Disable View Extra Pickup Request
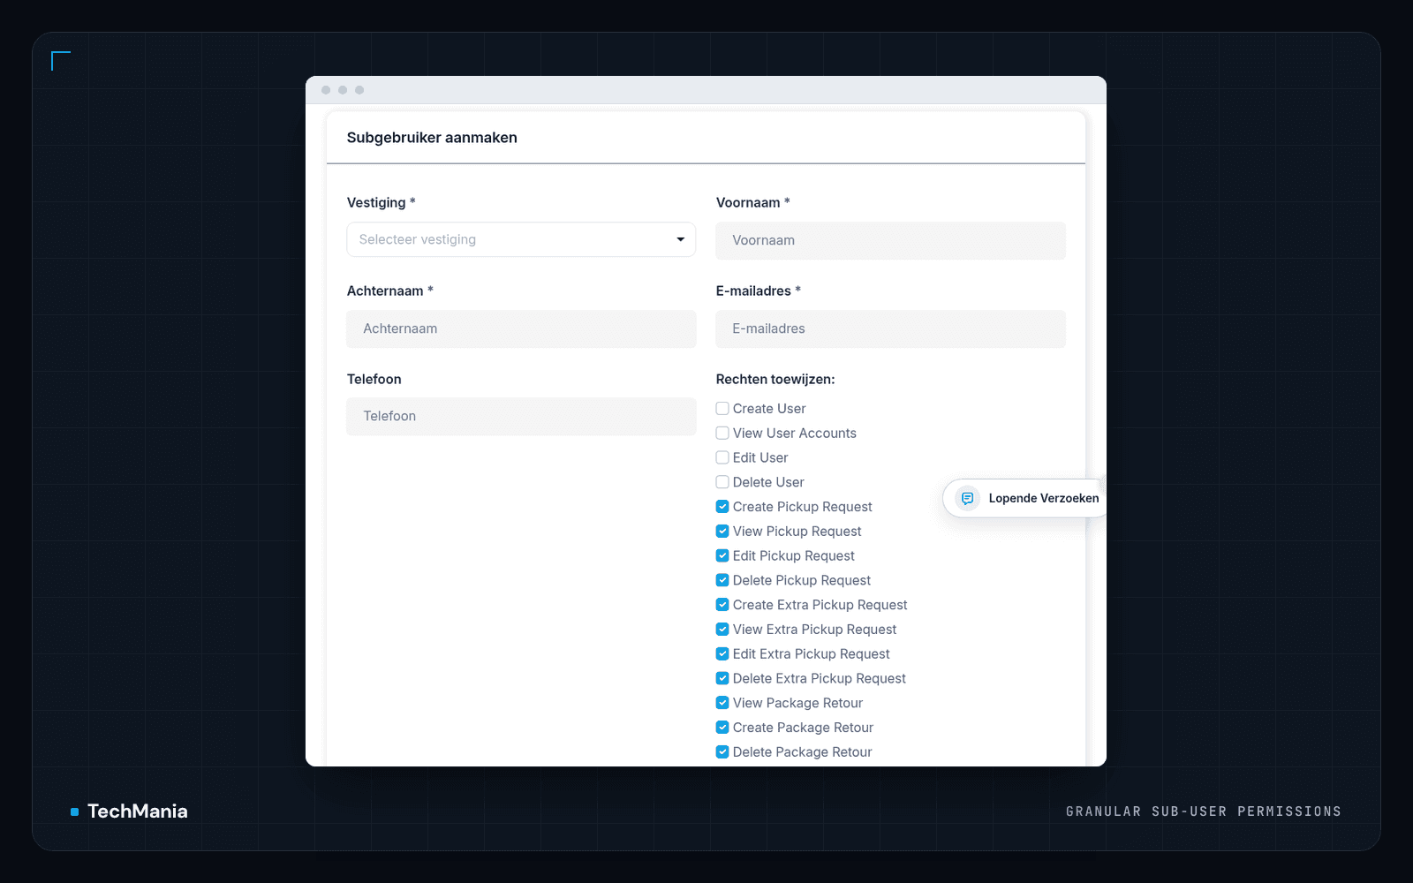 (x=722, y=629)
